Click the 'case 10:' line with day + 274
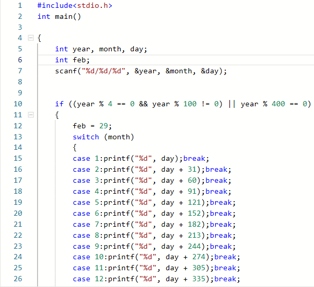This screenshot has width=314, height=287. click(156, 257)
